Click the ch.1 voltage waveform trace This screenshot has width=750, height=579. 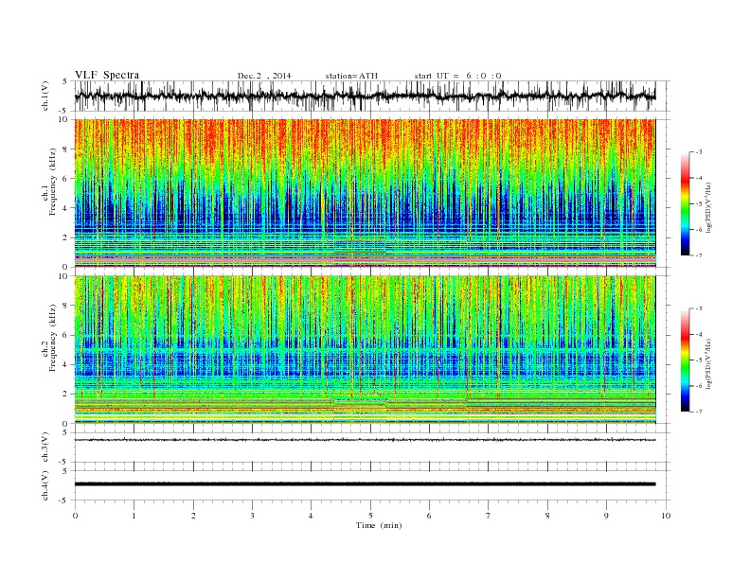365,96
